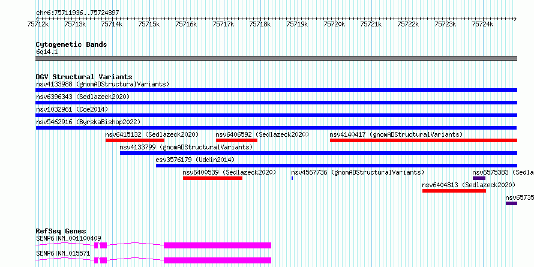
Task: Select the nsv6404813 (Sedlazeck2020) label
Action: 469,185
